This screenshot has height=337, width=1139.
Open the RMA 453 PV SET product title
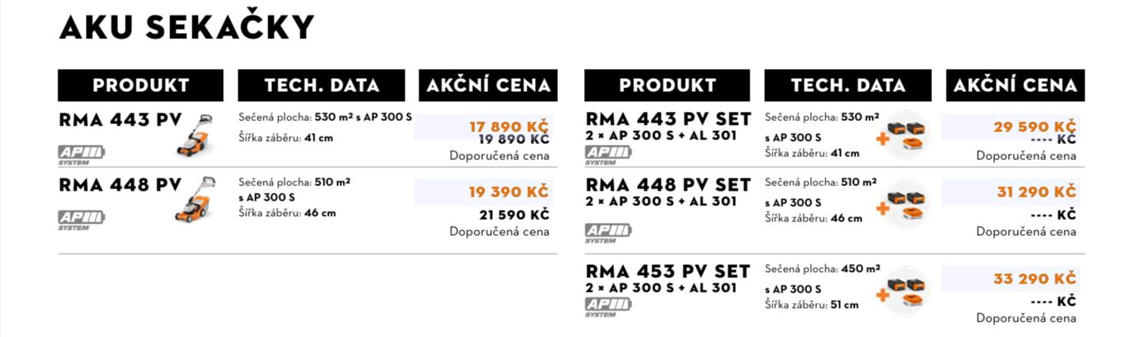pos(667,272)
